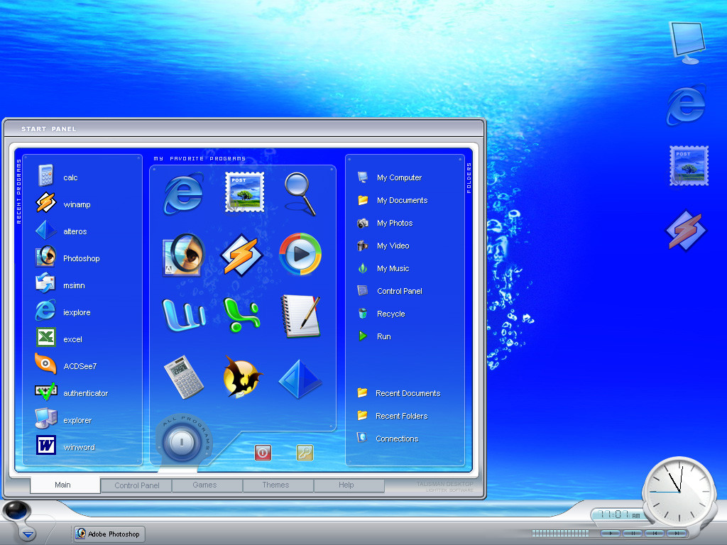Open the Recycle entry
Image resolution: width=727 pixels, height=545 pixels.
click(381, 313)
